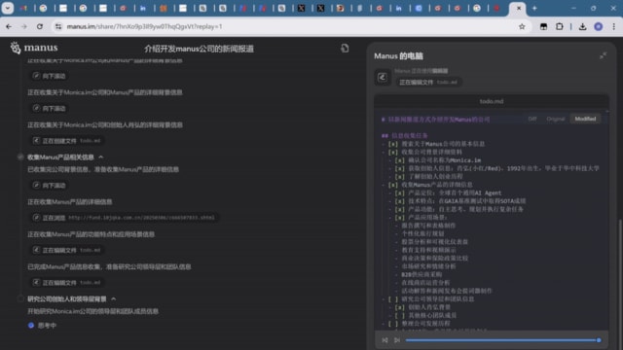
Task: Click the todo.md file header tab
Action: pos(491,101)
